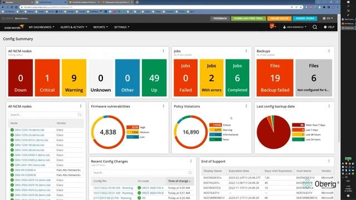Click status icon next to WEST-3600-FW-A
This screenshot has width=356, height=200.
tap(139, 188)
